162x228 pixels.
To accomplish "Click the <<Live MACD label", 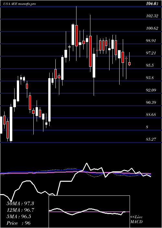I will click(136, 219).
